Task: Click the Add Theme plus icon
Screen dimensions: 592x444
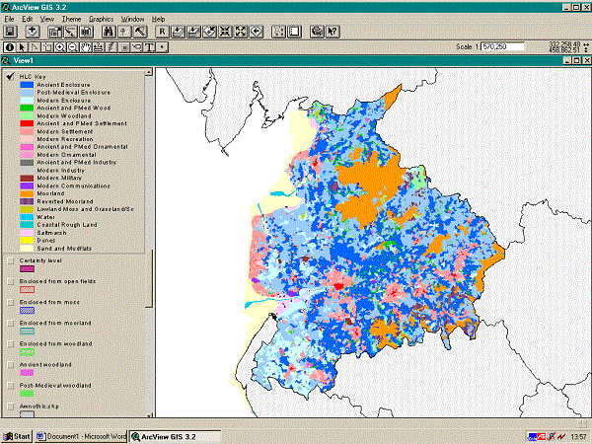Action: point(33,32)
